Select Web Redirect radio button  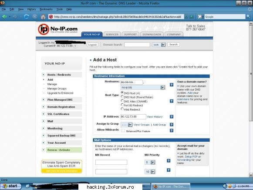tap(122, 109)
